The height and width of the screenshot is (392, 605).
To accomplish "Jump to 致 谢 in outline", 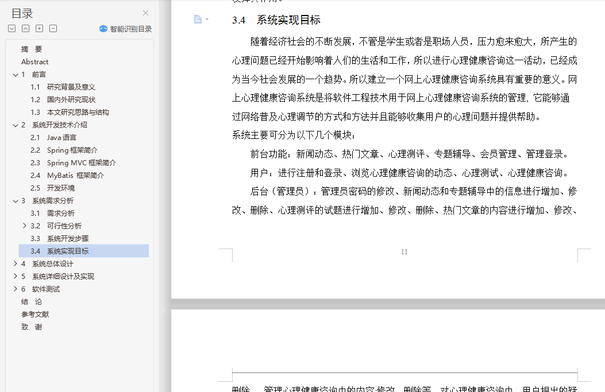I will click(32, 327).
